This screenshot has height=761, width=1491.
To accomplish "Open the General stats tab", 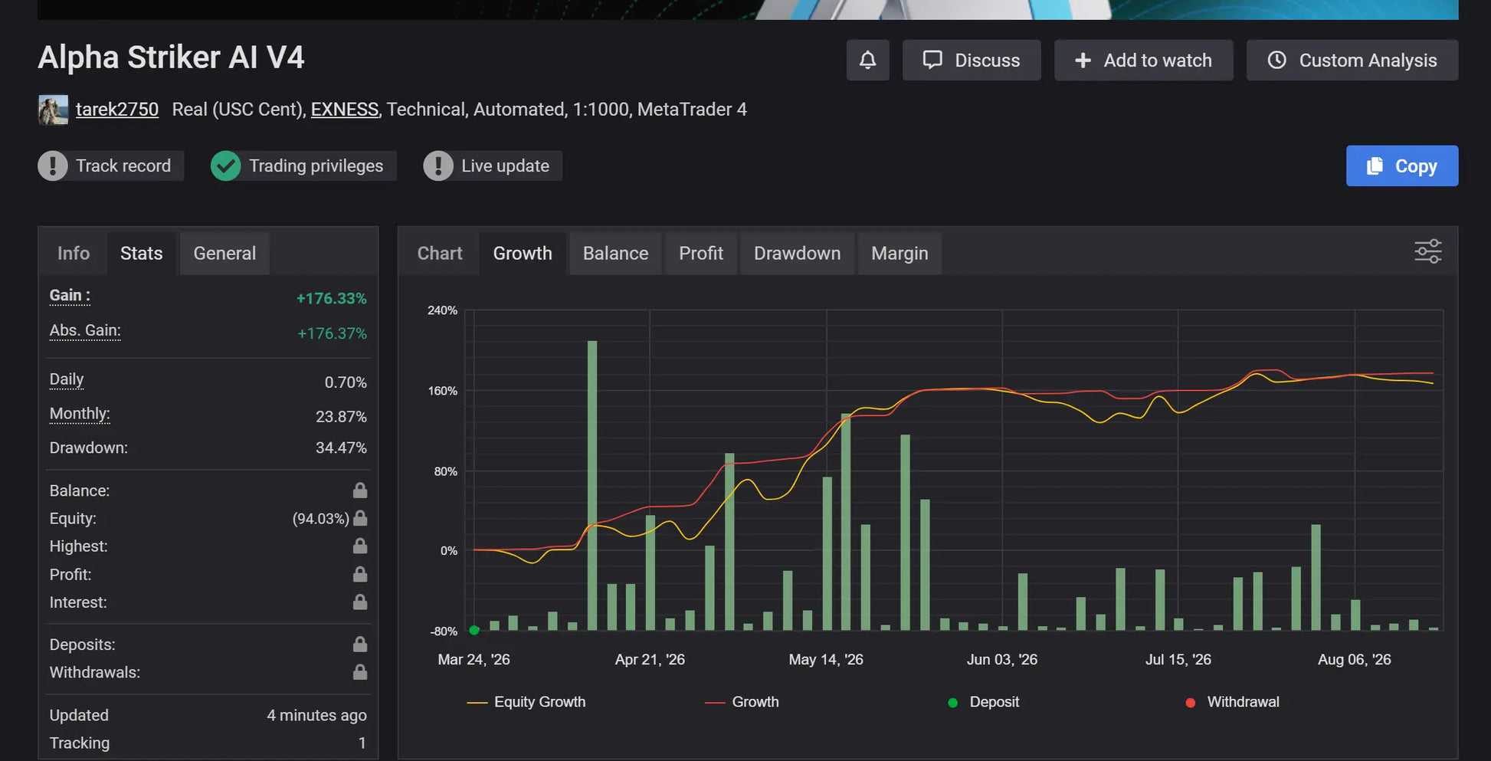I will pyautogui.click(x=224, y=254).
